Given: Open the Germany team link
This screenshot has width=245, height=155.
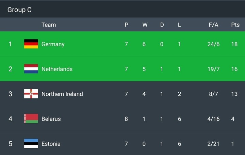Looking at the screenshot, I should pos(53,44).
